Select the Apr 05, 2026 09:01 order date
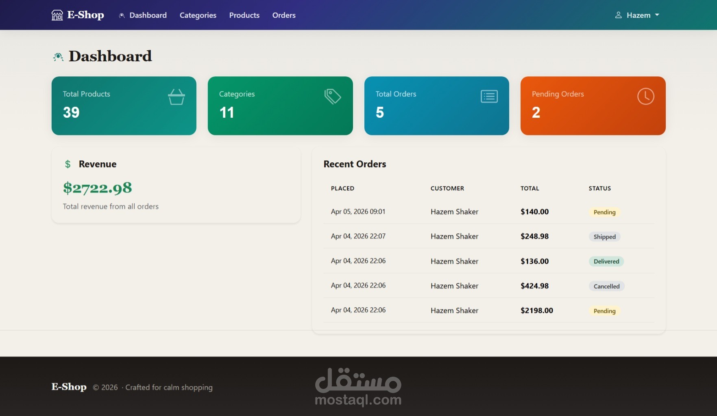Screen dimensions: 717x416 pyautogui.click(x=358, y=211)
